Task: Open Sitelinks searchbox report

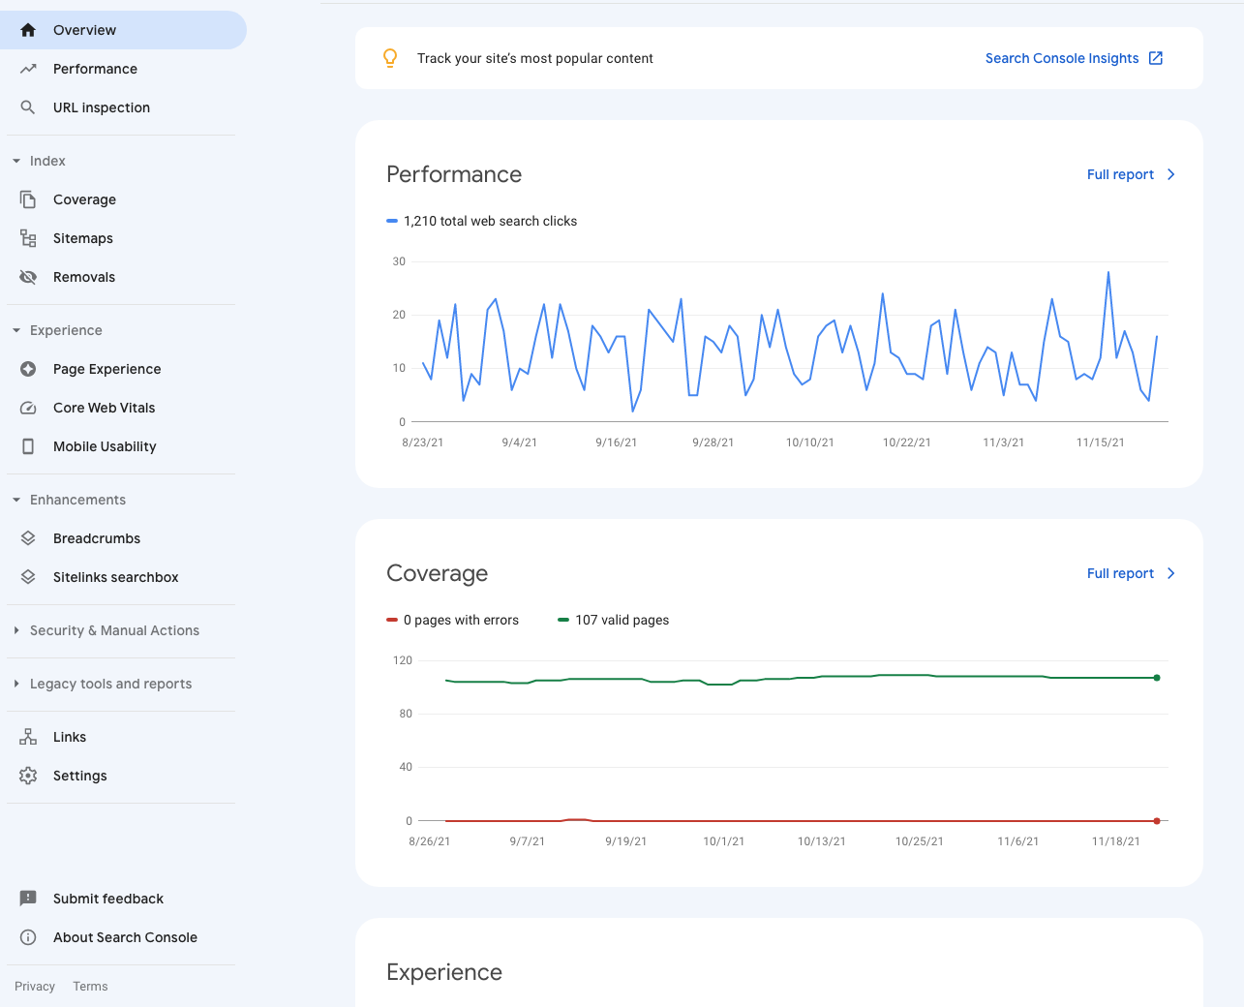Action: (123, 577)
